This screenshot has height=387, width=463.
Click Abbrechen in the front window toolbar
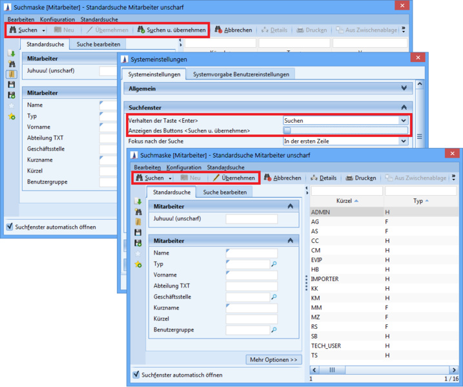[x=283, y=178]
